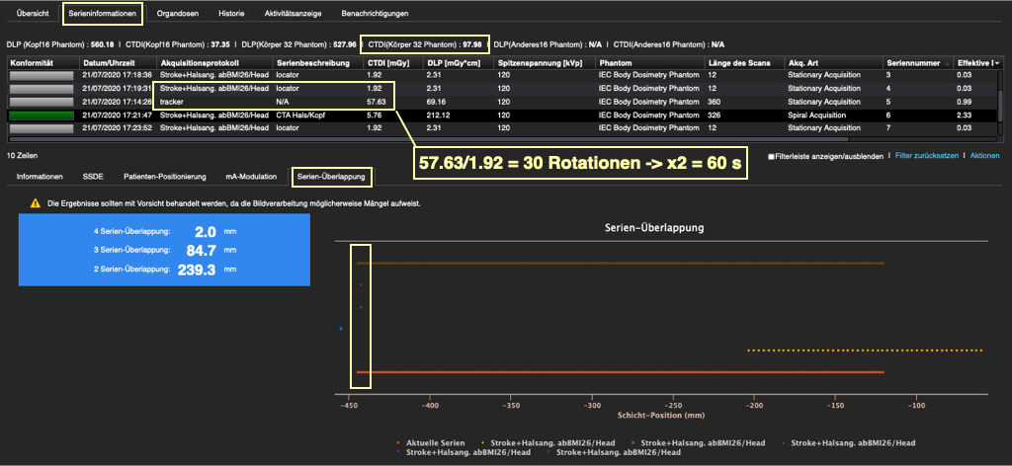The image size is (1012, 466).
Task: Sort by the DLP [mGy*cm] column header
Action: click(459, 63)
